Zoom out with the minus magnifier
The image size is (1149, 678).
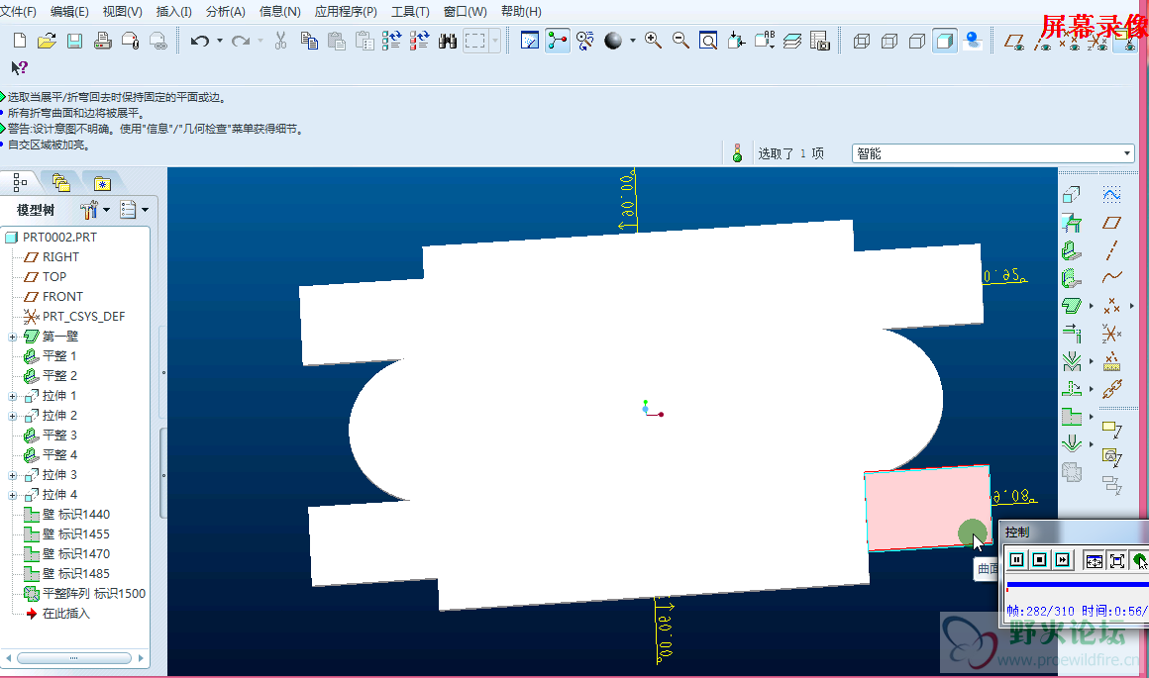click(x=680, y=41)
